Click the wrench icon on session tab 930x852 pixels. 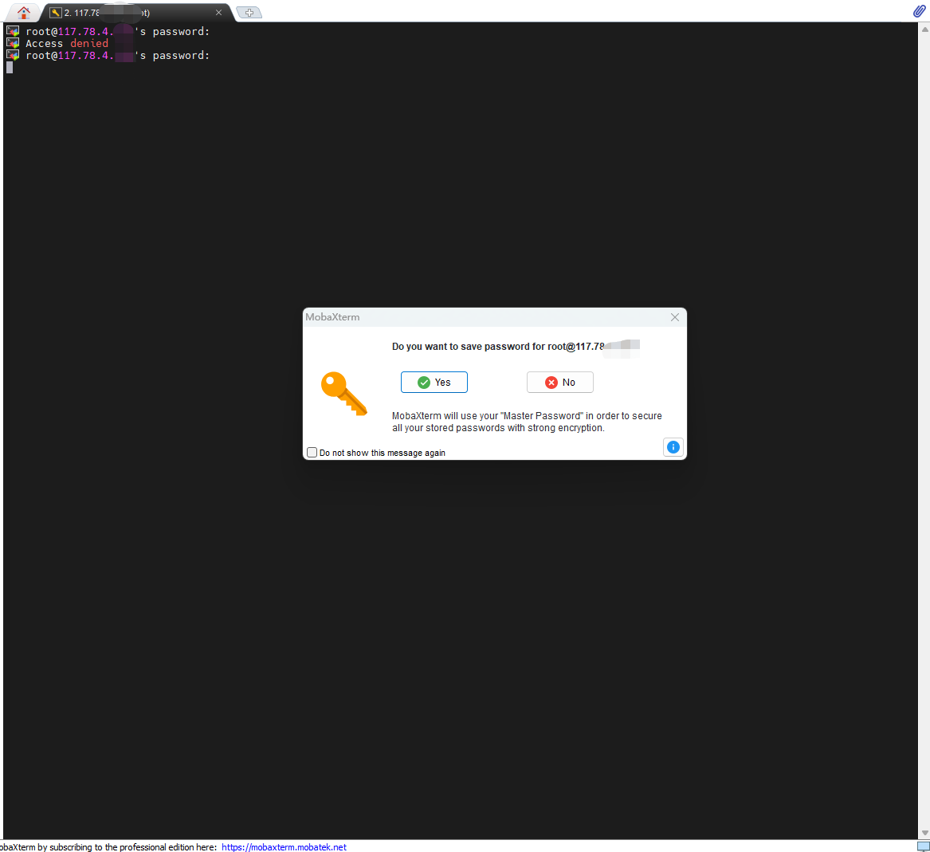[56, 13]
